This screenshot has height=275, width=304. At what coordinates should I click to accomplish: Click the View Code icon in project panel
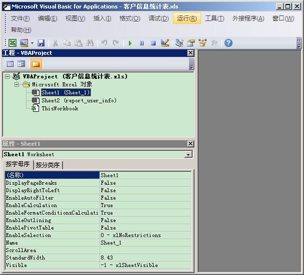(x=10, y=64)
